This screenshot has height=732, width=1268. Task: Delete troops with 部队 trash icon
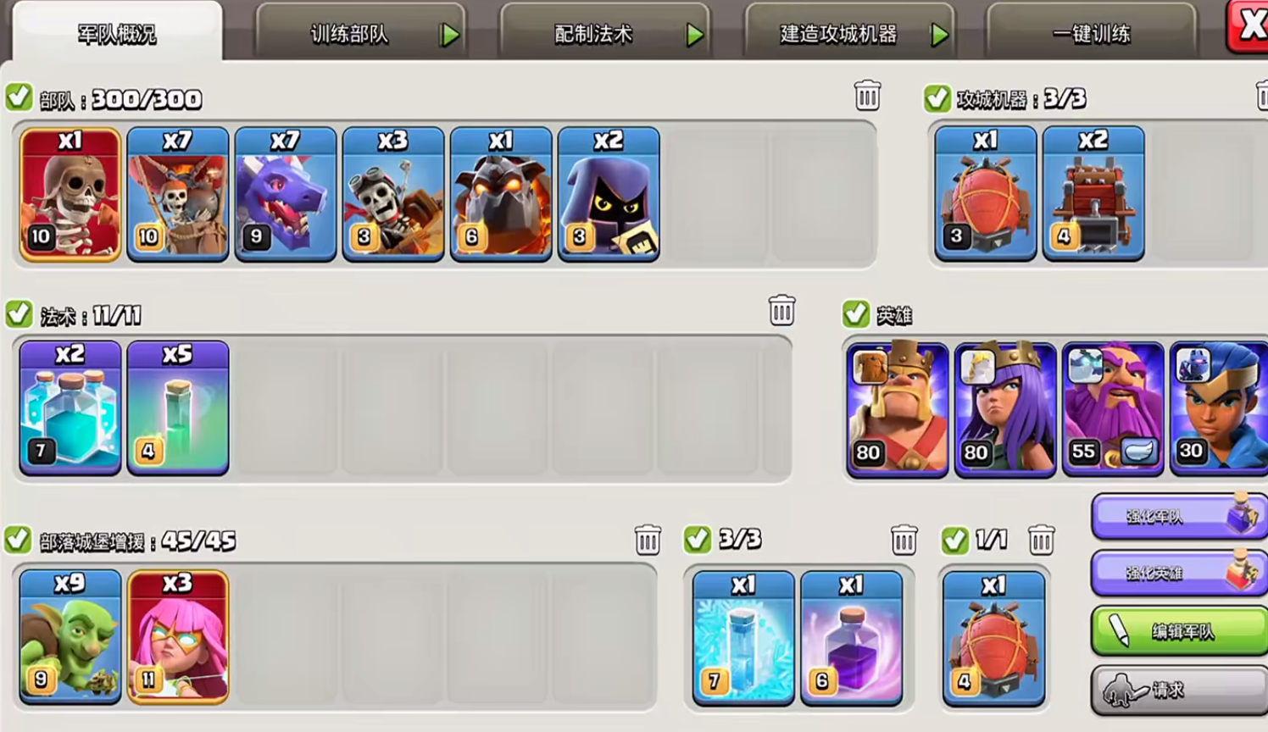[867, 95]
